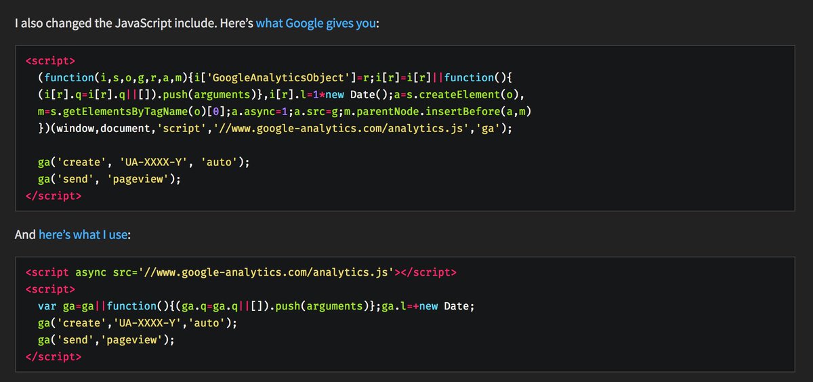Click the line starting 'var ga=ga||function()'
Image resolution: width=813 pixels, height=382 pixels.
[257, 306]
